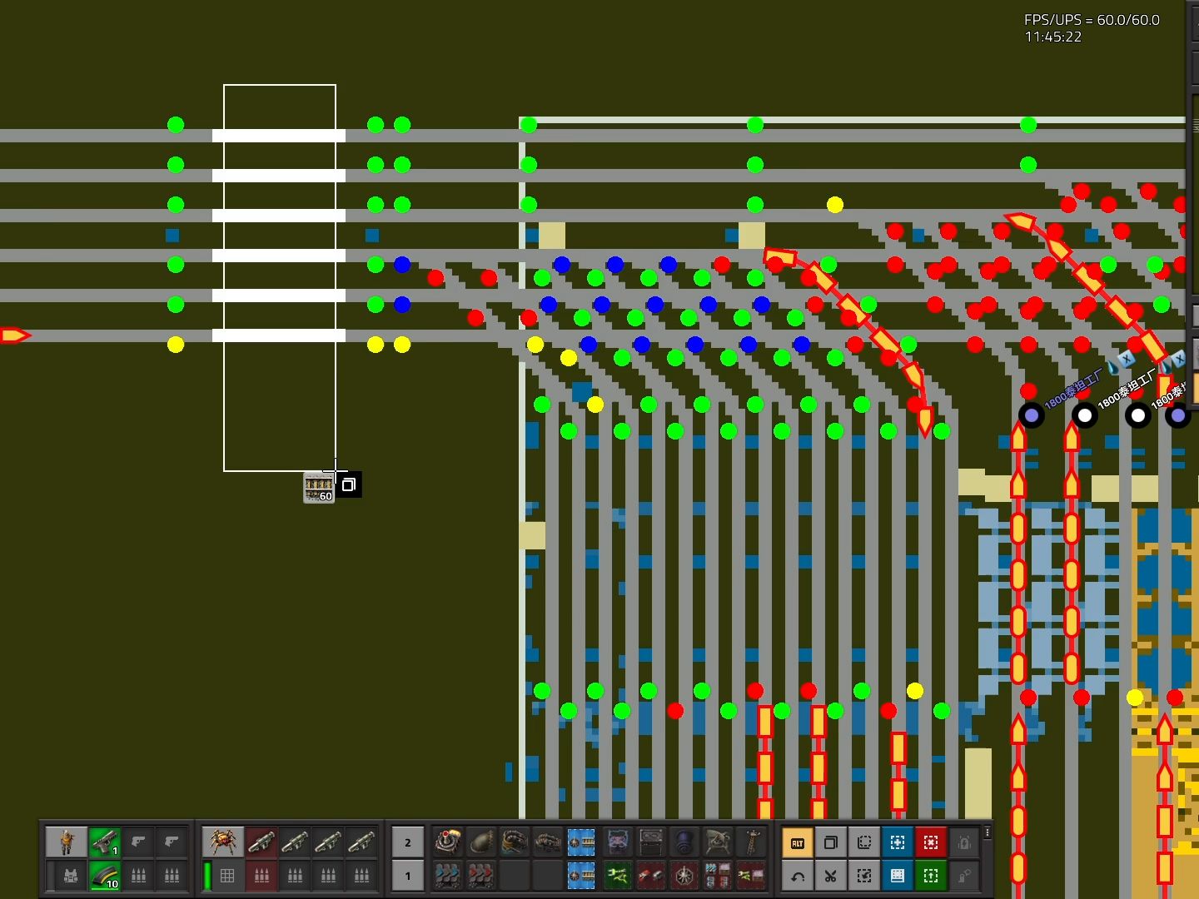Click the import string shortcut
Image resolution: width=1199 pixels, height=899 pixels.
(864, 876)
